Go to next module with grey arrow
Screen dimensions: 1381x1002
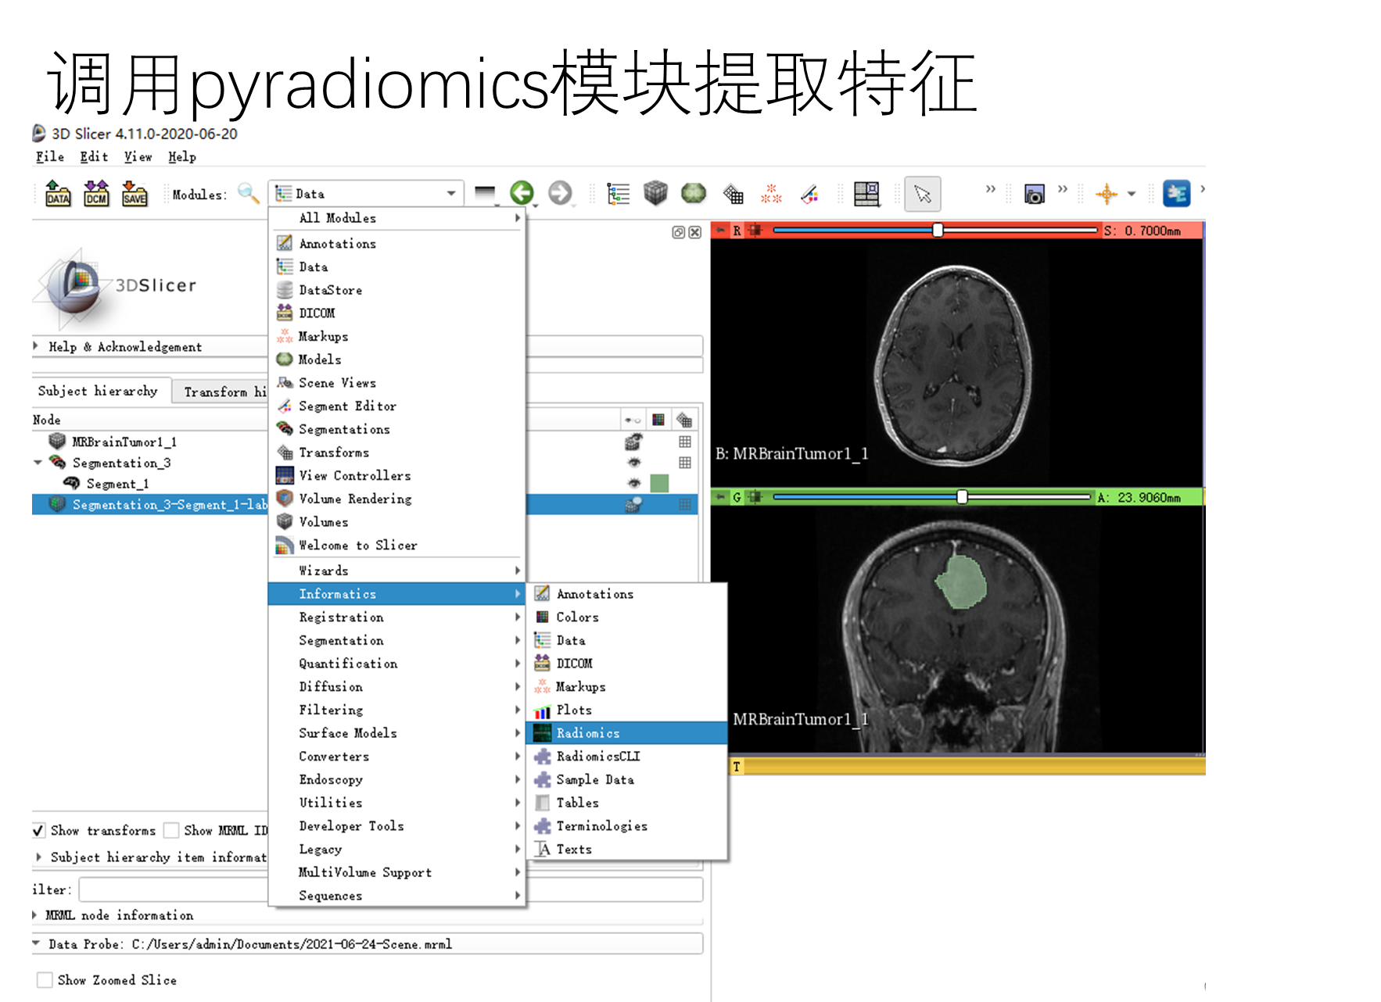[x=560, y=192]
